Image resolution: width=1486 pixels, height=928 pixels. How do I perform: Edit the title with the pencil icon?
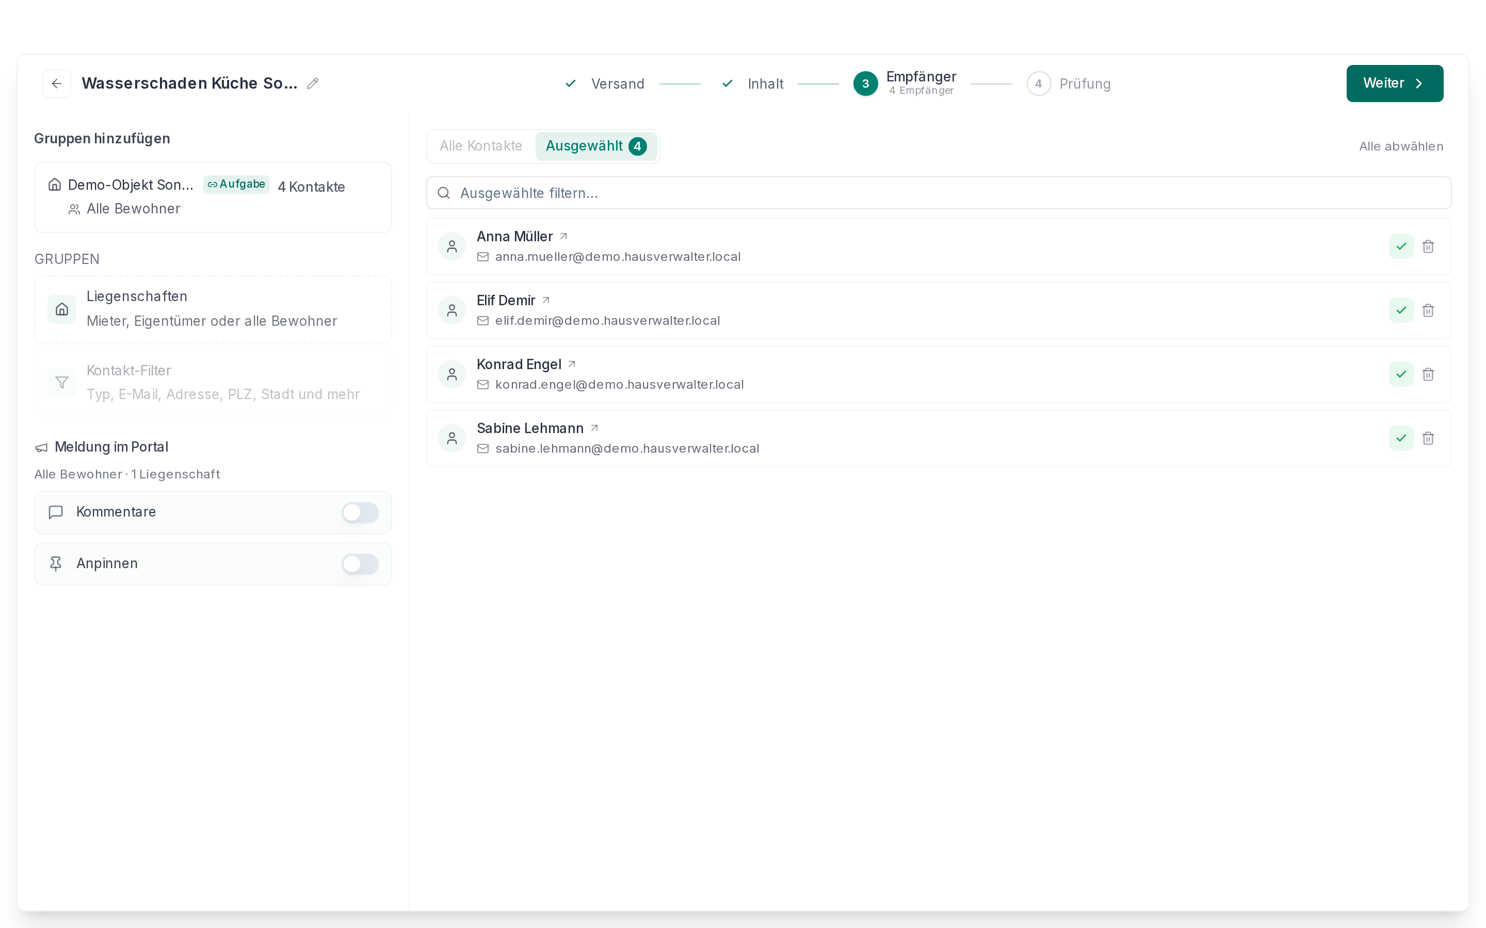click(313, 84)
